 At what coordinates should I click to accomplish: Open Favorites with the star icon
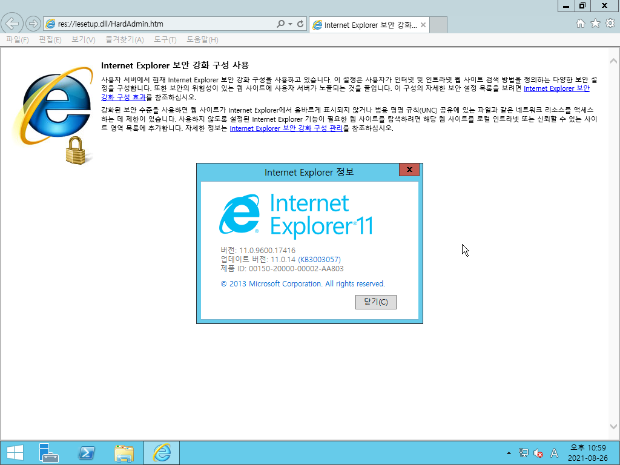[x=595, y=24]
